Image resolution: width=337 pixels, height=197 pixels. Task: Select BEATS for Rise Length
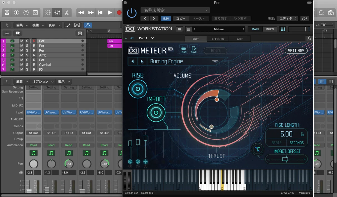tap(277, 143)
